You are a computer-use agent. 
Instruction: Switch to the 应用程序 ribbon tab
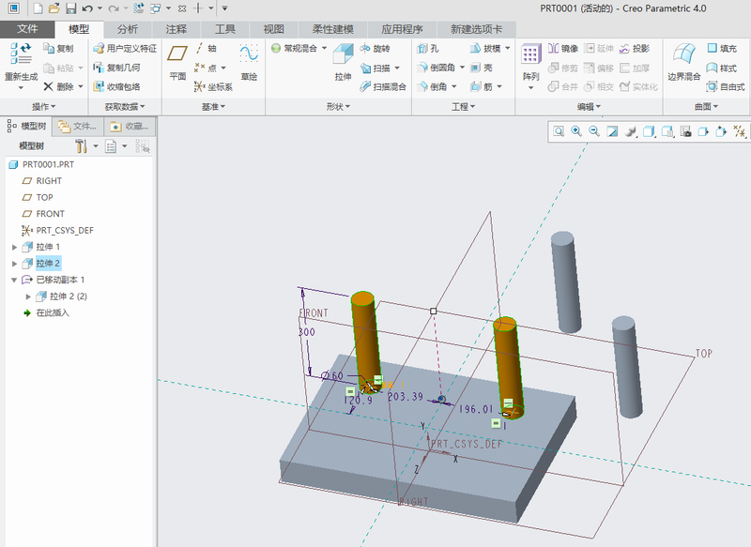pos(402,30)
